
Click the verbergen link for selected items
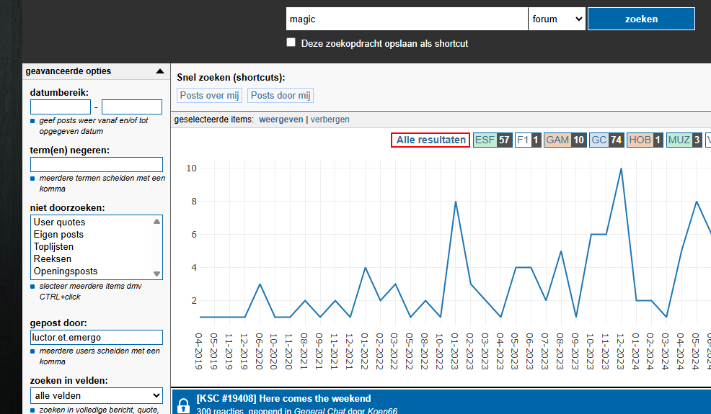point(330,120)
